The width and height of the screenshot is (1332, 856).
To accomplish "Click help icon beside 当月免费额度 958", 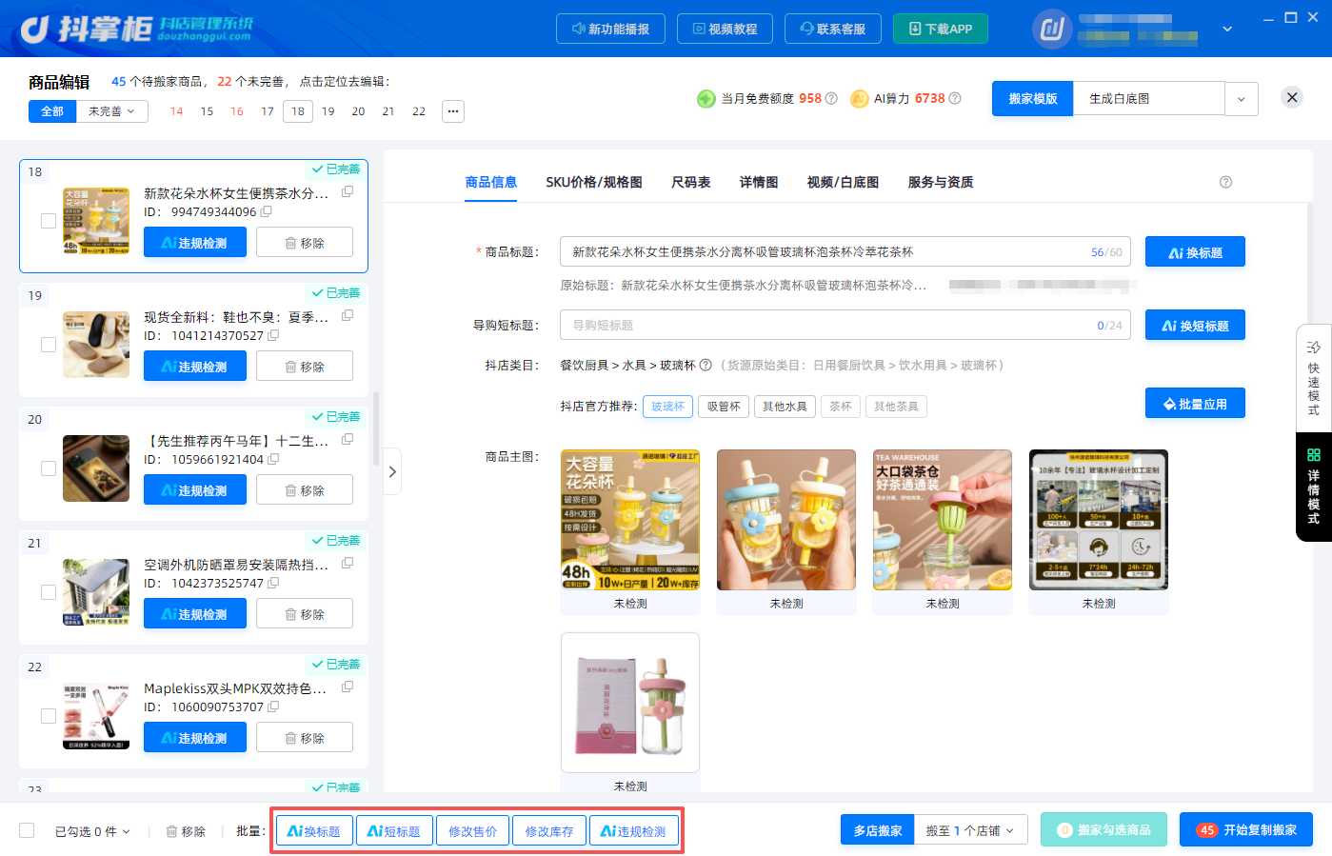I will pyautogui.click(x=831, y=99).
